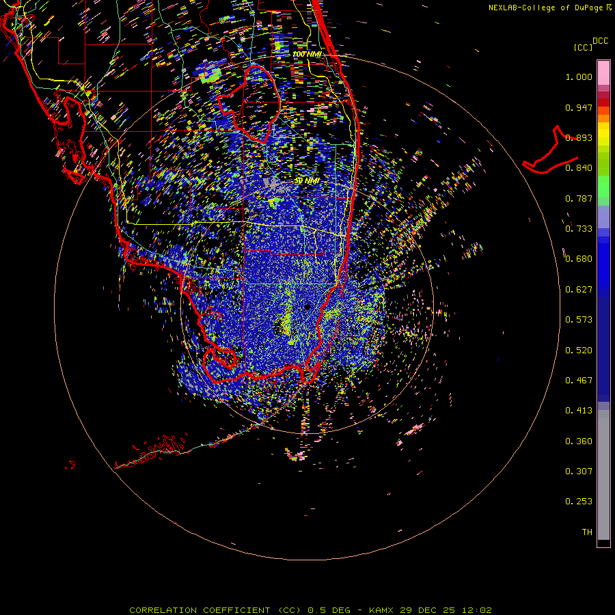
Task: Select the 0.680 scale value
Action: (579, 259)
